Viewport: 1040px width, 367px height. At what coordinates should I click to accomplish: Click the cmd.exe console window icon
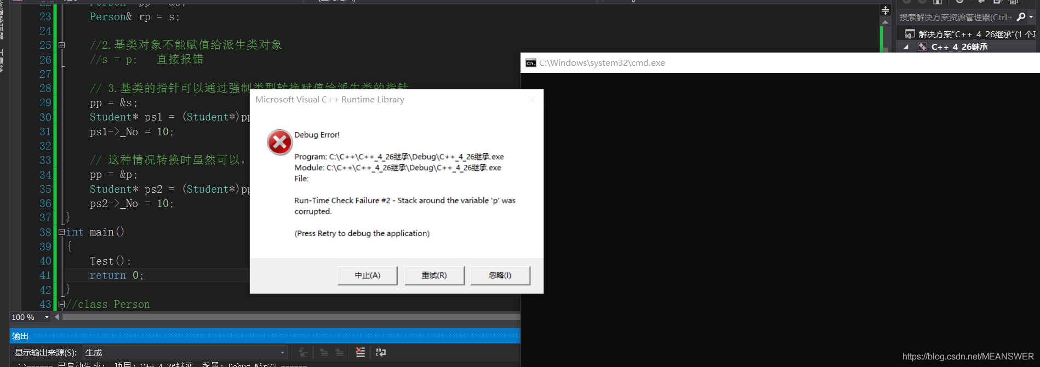coord(530,63)
